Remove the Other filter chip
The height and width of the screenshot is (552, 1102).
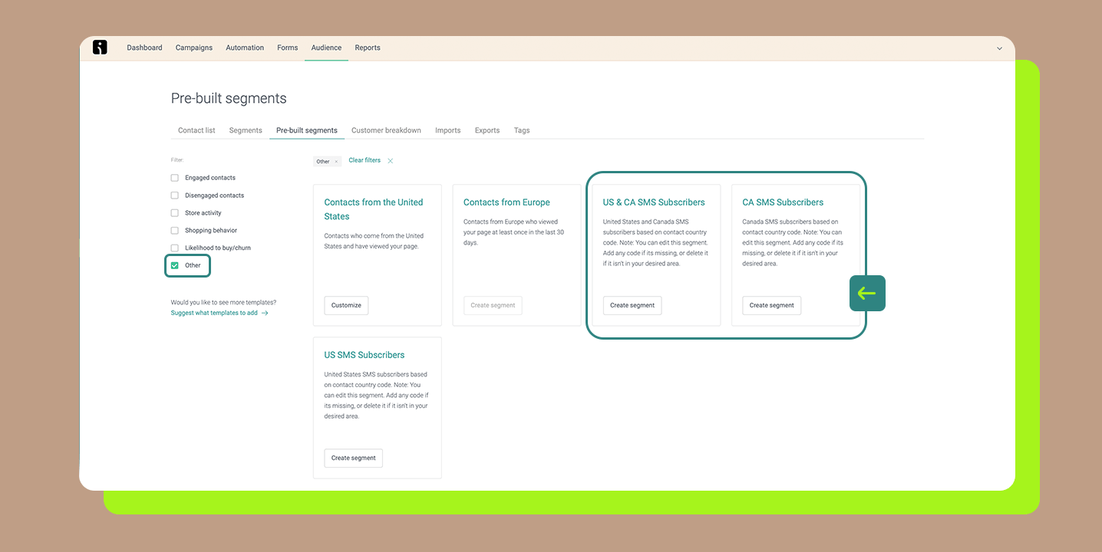336,162
